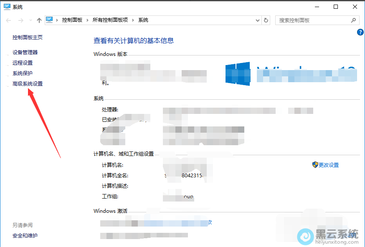Open 安全和维护 under 另请参阅

[25, 236]
